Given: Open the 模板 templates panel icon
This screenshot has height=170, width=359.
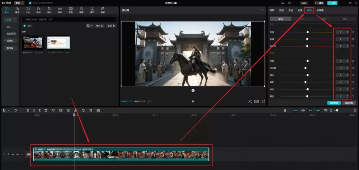Looking at the screenshot, I should (x=103, y=10).
